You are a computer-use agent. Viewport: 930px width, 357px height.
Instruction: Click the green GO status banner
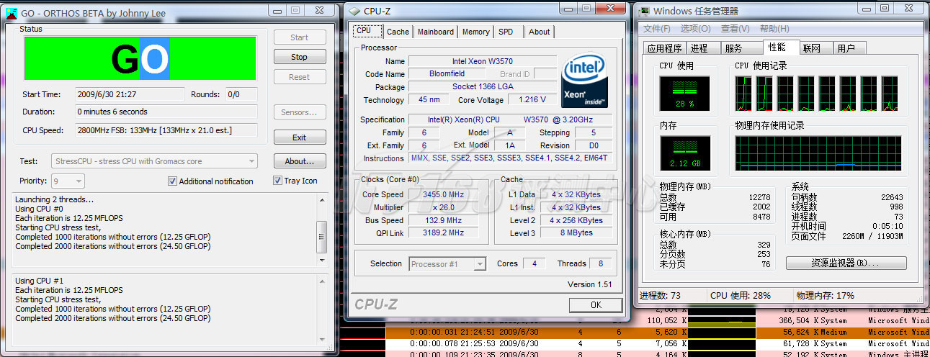(140, 58)
